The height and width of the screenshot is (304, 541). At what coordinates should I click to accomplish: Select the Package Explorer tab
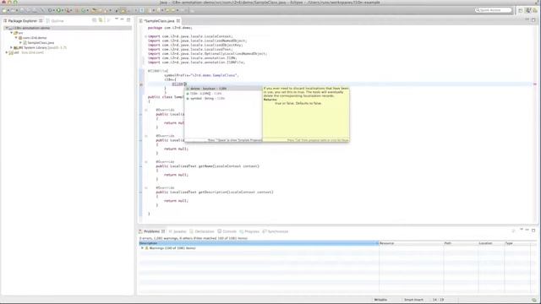22,20
